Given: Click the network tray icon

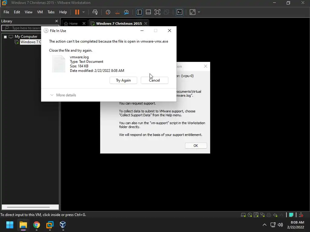Looking at the screenshot, I should [273, 225].
